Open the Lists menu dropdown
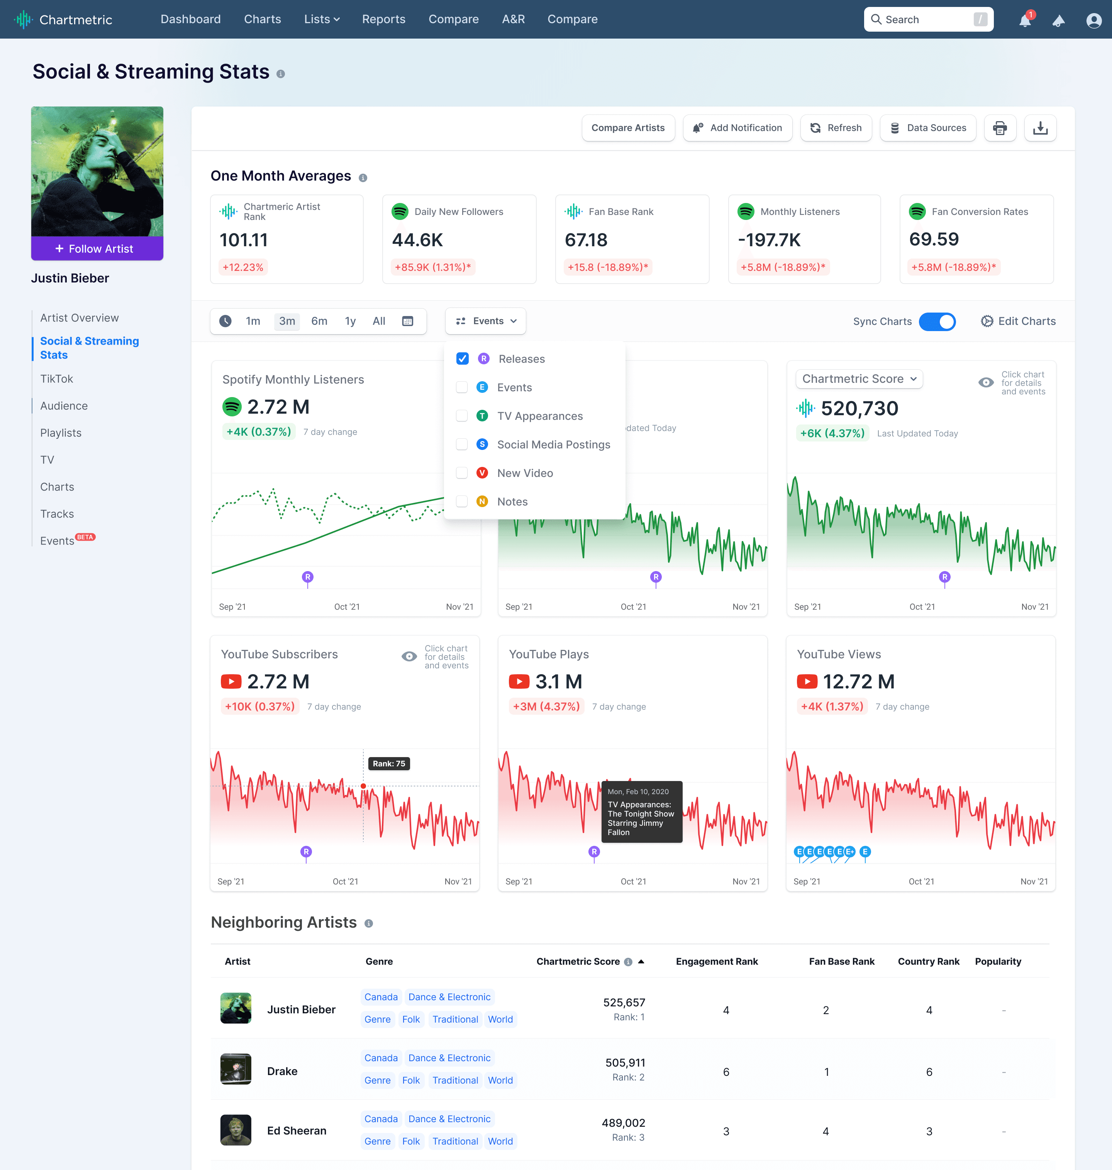Screen dimensions: 1112x1170 coord(321,20)
